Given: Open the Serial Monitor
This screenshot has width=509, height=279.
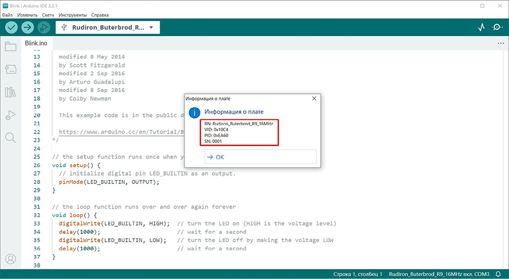Looking at the screenshot, I should click(497, 27).
